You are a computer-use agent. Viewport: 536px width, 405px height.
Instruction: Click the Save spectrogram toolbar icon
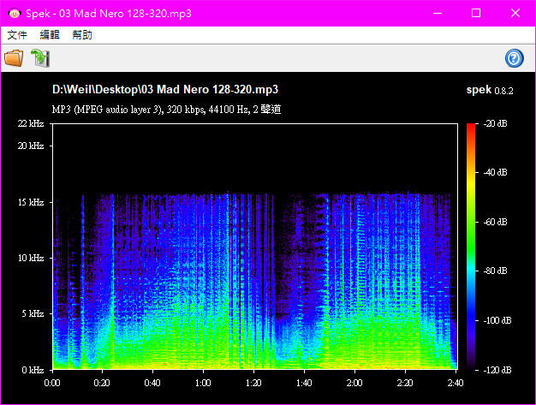point(39,58)
